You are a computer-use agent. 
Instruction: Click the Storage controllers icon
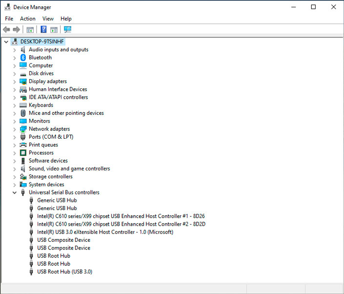coord(23,176)
